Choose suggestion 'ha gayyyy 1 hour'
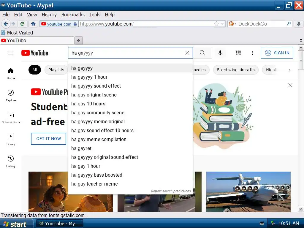304x228 pixels. point(130,77)
